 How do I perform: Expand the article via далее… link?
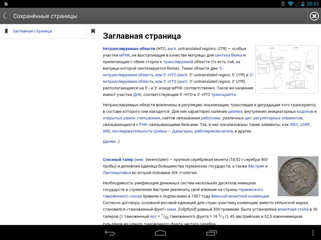point(111,141)
